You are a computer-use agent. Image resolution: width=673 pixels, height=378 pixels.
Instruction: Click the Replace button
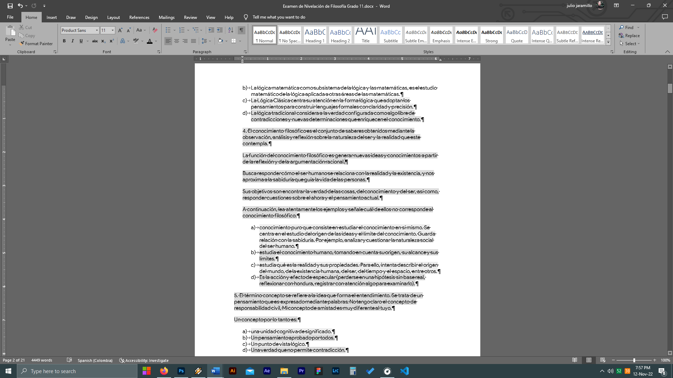pos(630,35)
